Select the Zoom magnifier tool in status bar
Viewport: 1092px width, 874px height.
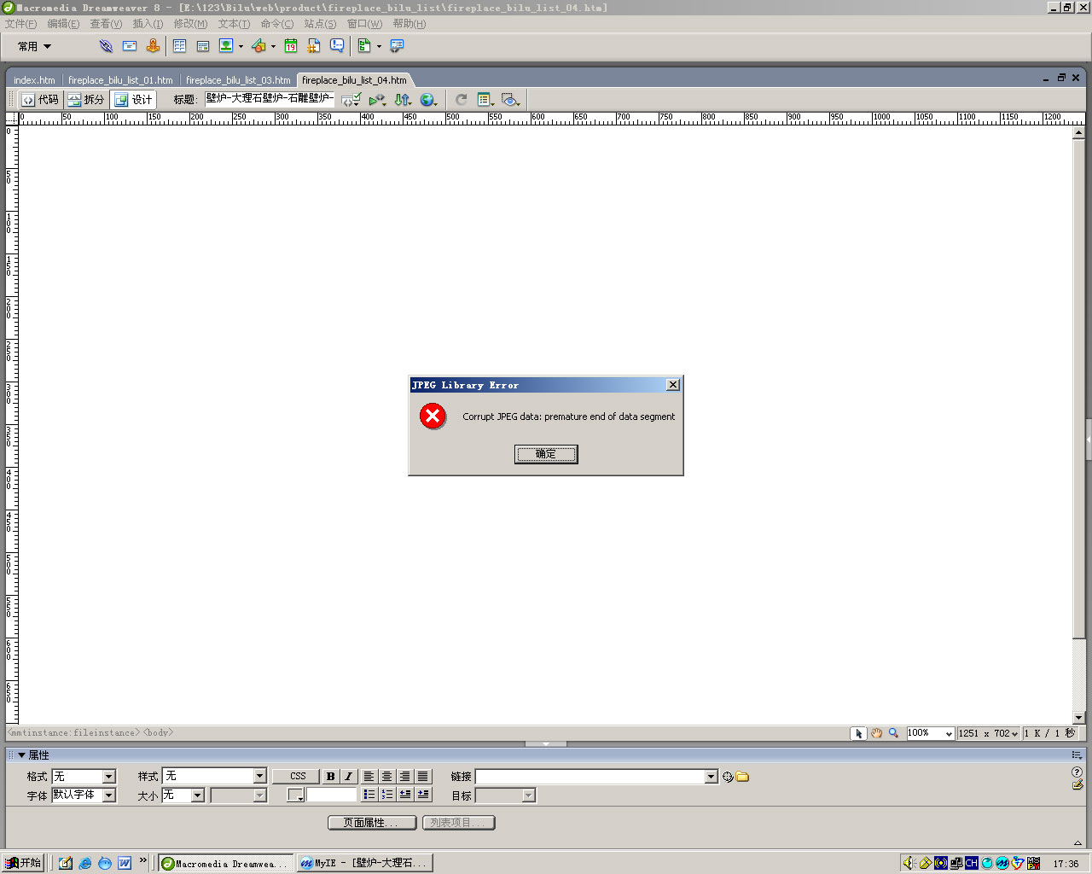[x=893, y=733]
